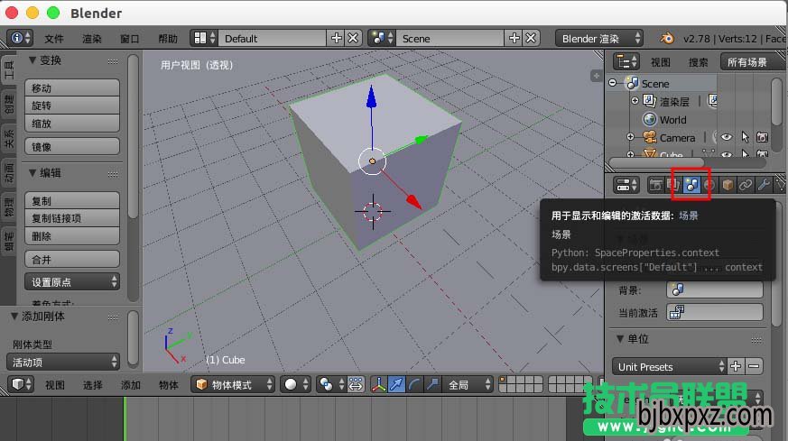
Task: Click the 旋转 button
Action: click(72, 106)
